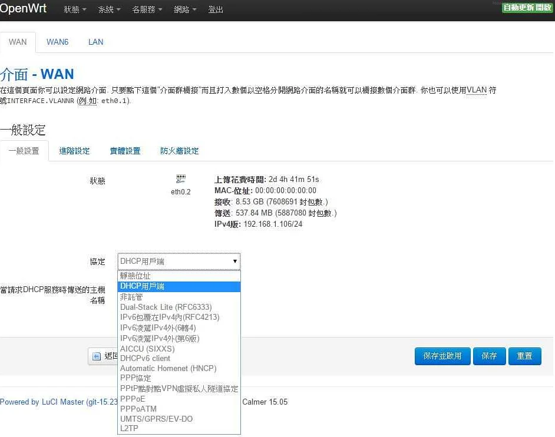555x437 pixels.
Task: Open the 防火牆設定 tab
Action: (179, 151)
